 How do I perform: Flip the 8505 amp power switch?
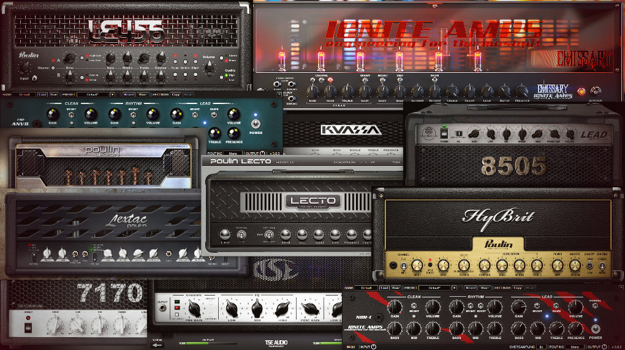coord(444,133)
